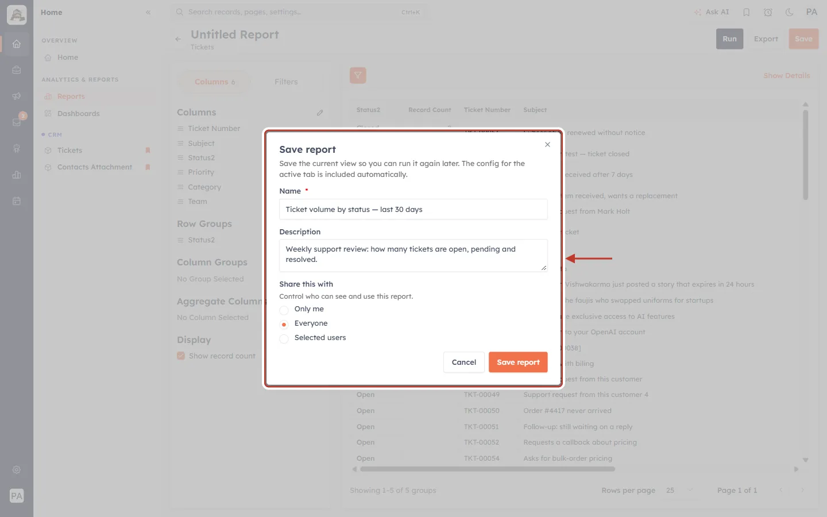
Task: Choose Selected users sharing option
Action: pyautogui.click(x=284, y=338)
